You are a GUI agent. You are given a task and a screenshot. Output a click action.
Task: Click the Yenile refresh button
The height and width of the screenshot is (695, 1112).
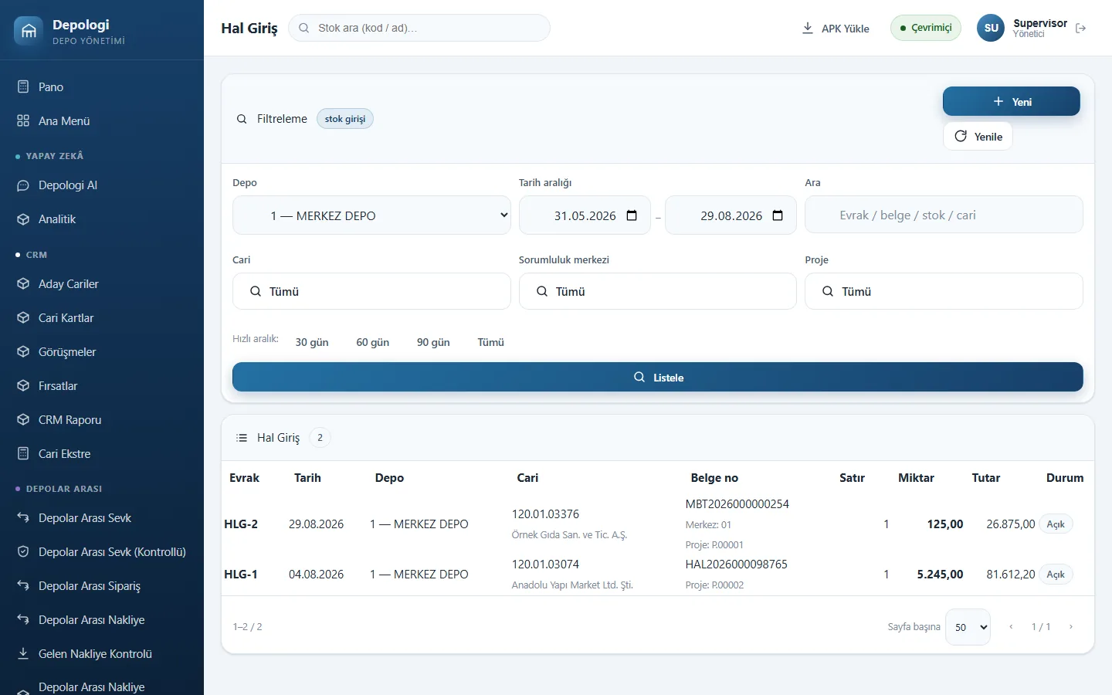[978, 137]
